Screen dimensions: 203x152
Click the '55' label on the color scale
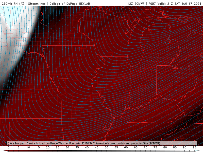click(116, 147)
